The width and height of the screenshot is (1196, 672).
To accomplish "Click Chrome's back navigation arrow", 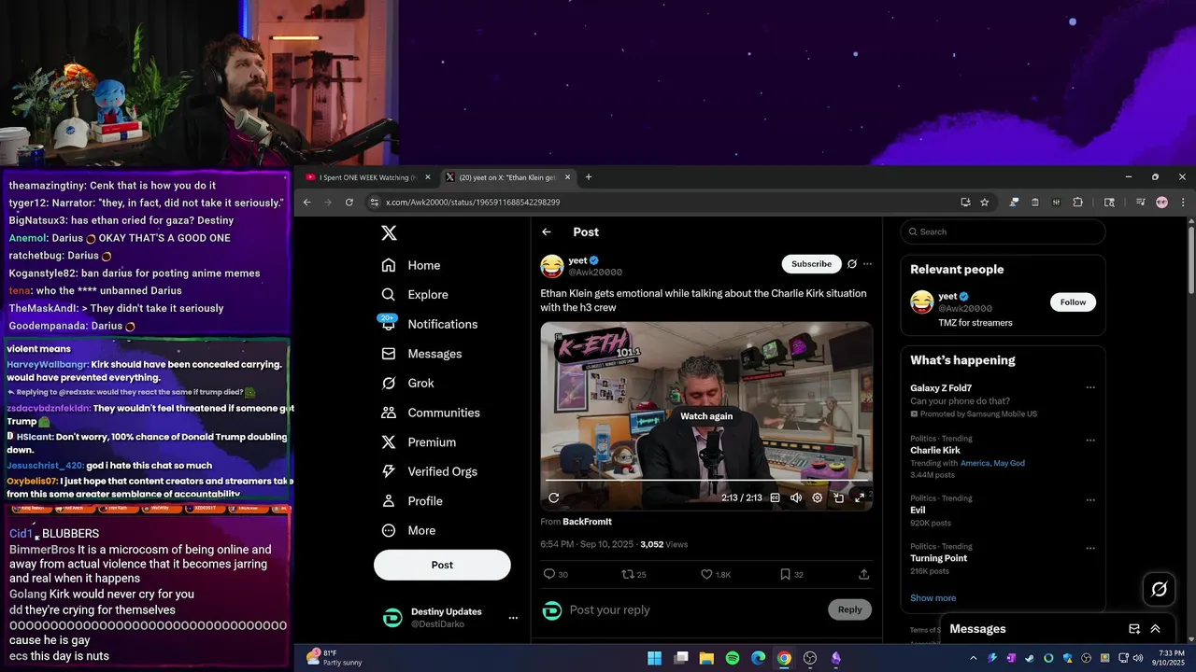I will (306, 202).
